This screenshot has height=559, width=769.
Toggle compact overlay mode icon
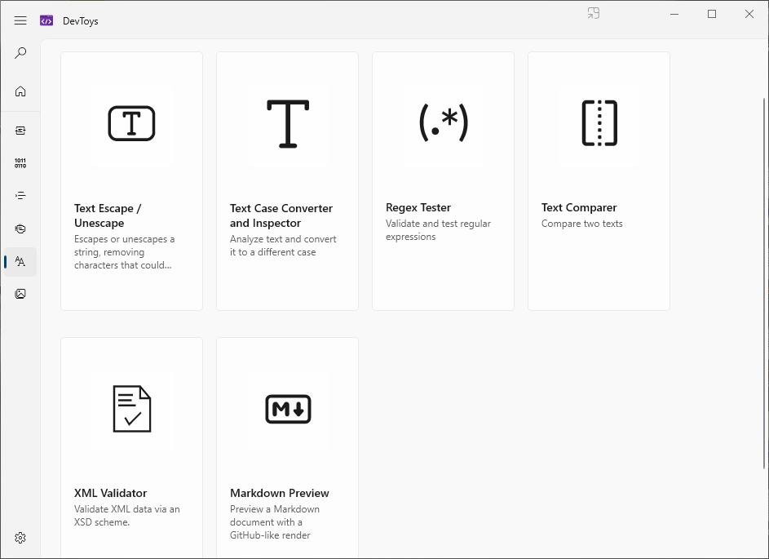(x=594, y=13)
